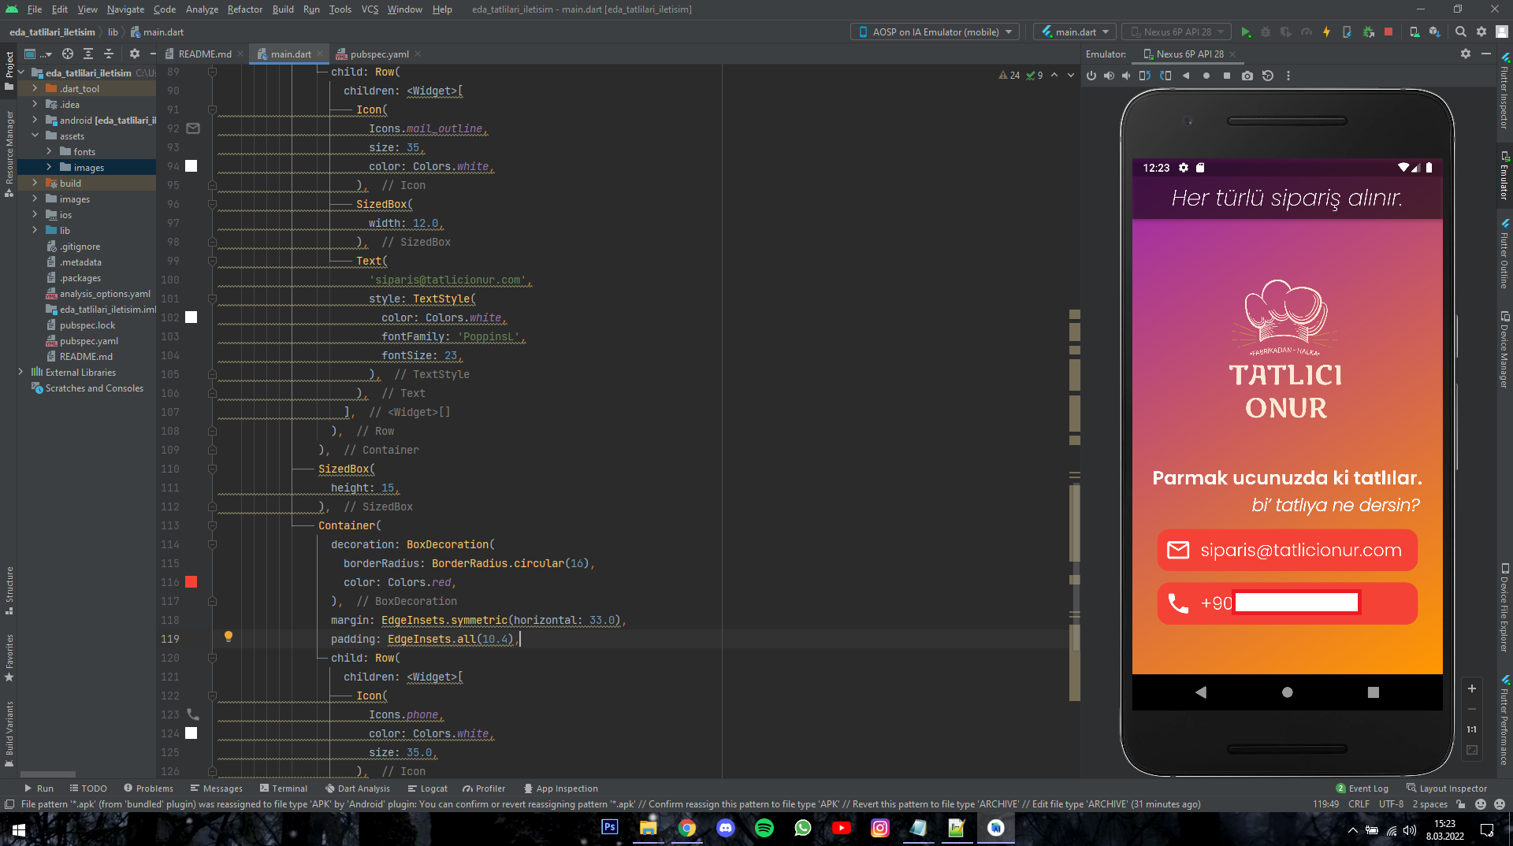The width and height of the screenshot is (1513, 846).
Task: Open the Tools menu
Action: (340, 9)
